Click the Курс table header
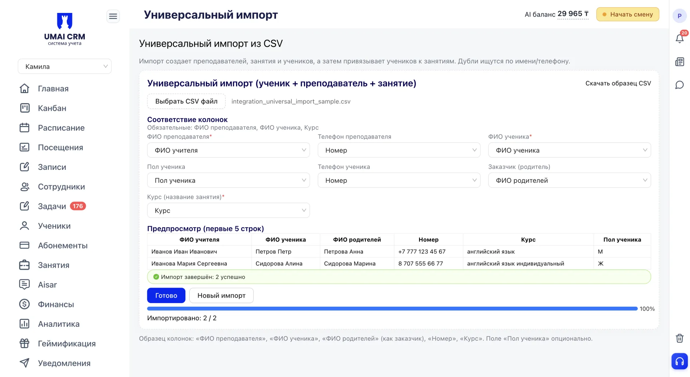Image resolution: width=690 pixels, height=377 pixels. 528,239
